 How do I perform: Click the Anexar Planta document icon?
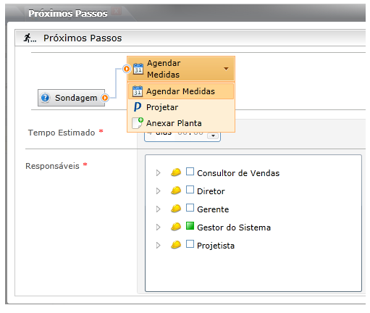[x=138, y=123]
